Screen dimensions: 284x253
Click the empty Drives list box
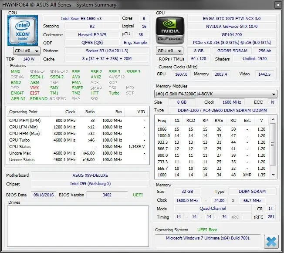[78, 226]
